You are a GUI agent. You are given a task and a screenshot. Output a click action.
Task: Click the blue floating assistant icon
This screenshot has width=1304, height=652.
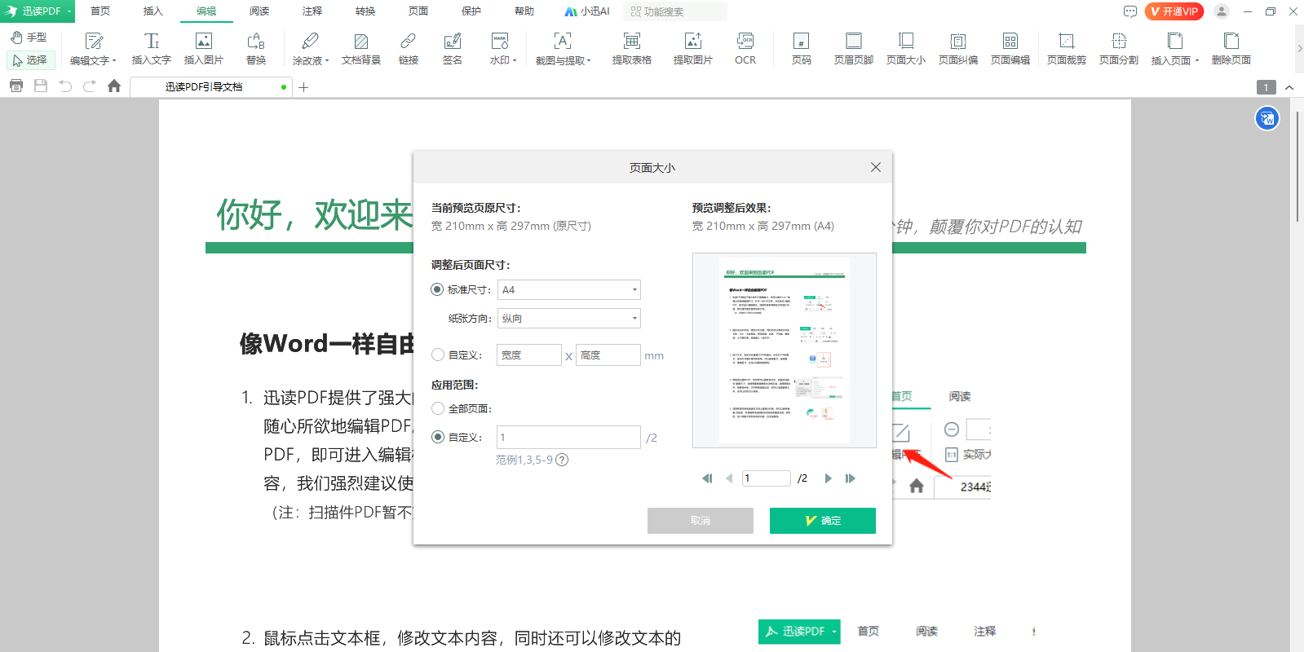[1267, 119]
